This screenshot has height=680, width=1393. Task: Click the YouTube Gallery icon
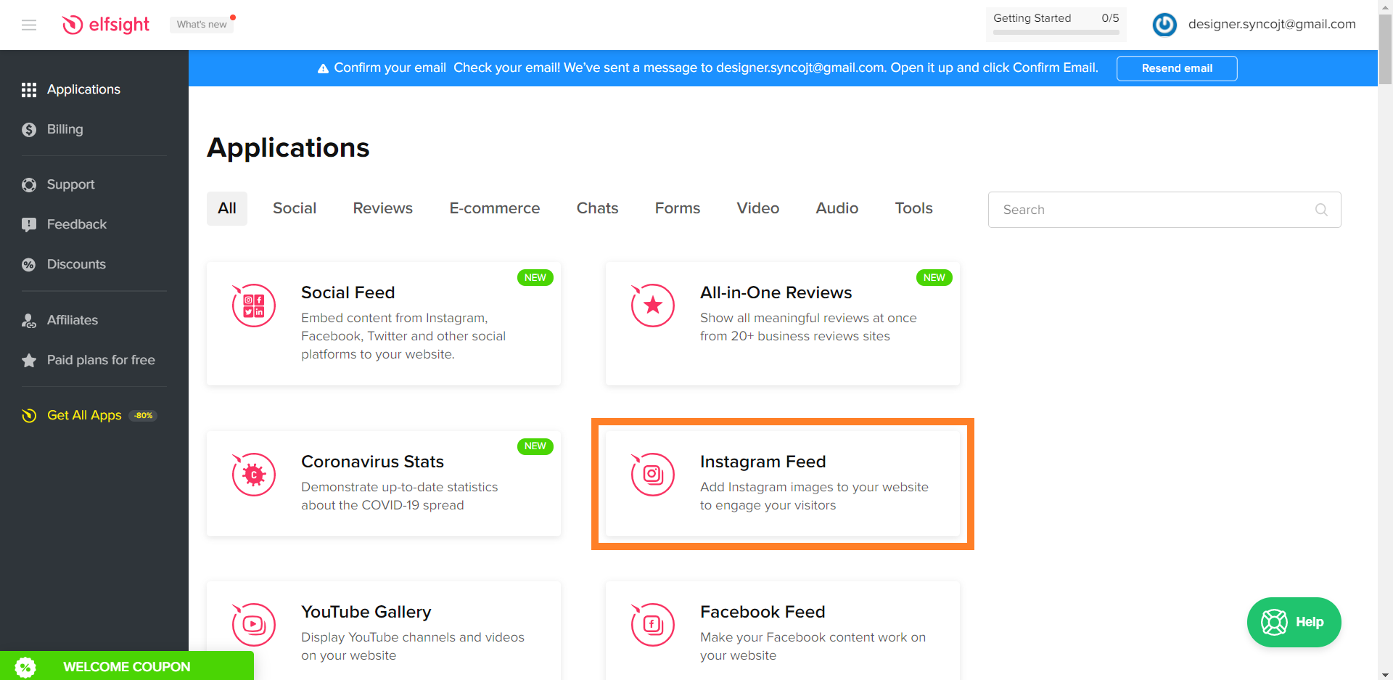[x=253, y=624]
